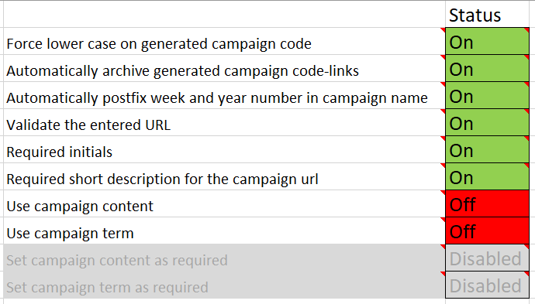Screen dimensions: 535x304
Task: Select 'Force lower case on generated campaign code' label
Action: pos(224,41)
